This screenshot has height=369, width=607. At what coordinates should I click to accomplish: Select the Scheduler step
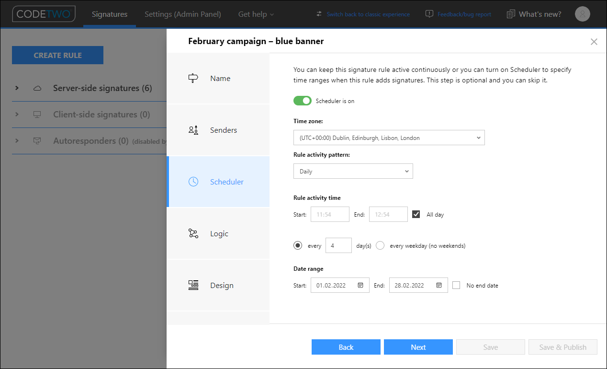coord(218,182)
